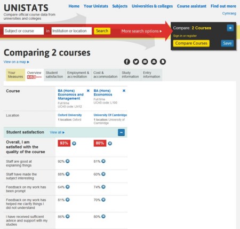Expand More search options

pyautogui.click(x=141, y=31)
